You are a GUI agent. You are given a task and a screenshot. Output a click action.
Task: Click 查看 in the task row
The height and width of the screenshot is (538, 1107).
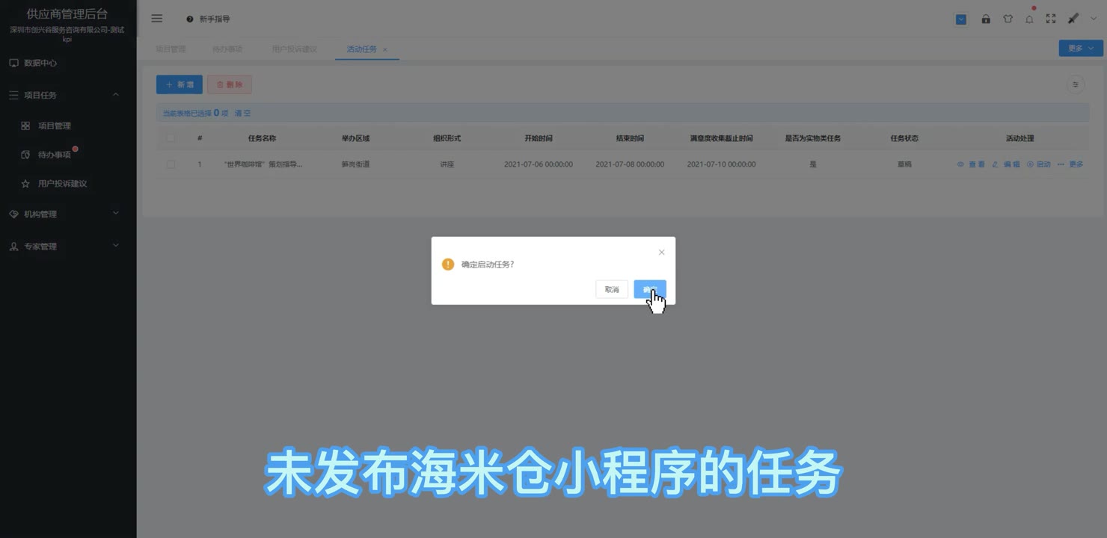(971, 164)
